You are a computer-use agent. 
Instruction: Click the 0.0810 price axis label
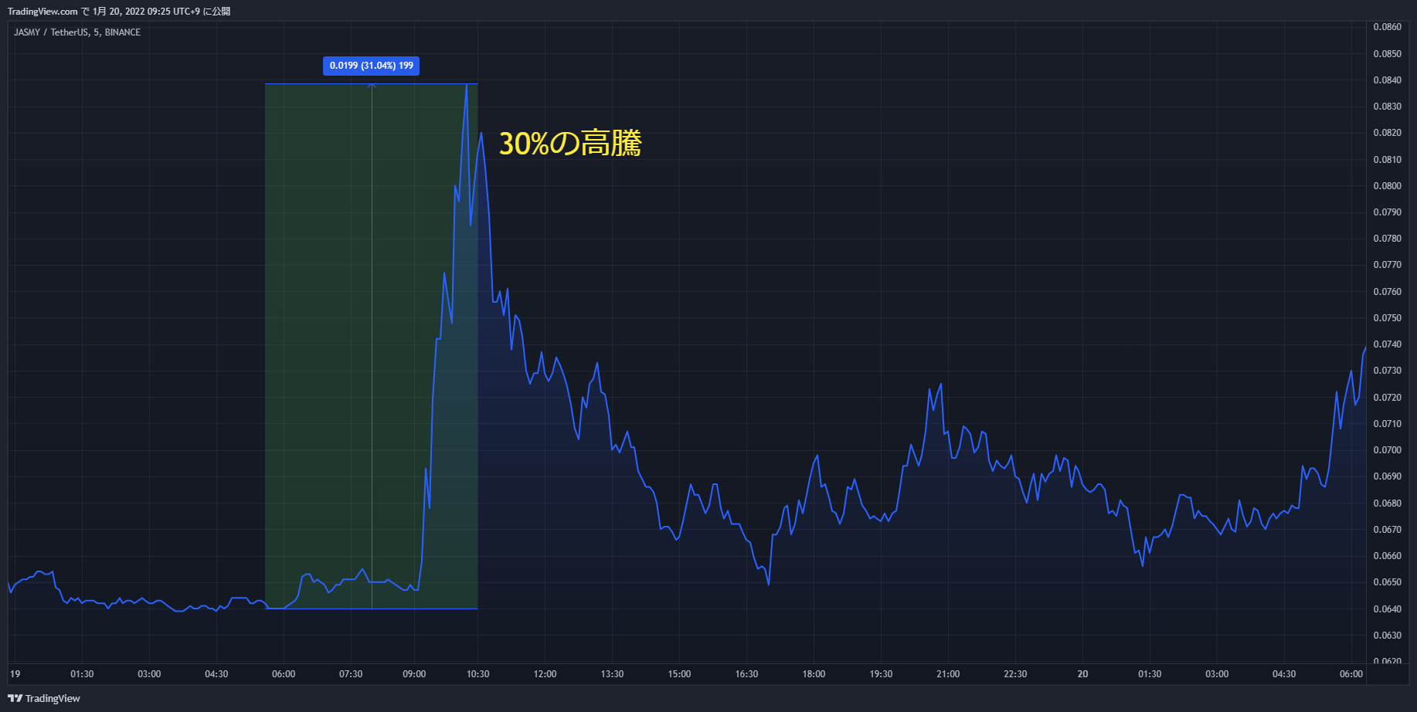pos(1387,160)
